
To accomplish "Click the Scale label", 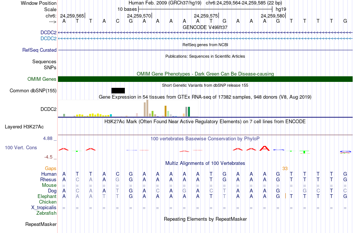I will (50, 9).
